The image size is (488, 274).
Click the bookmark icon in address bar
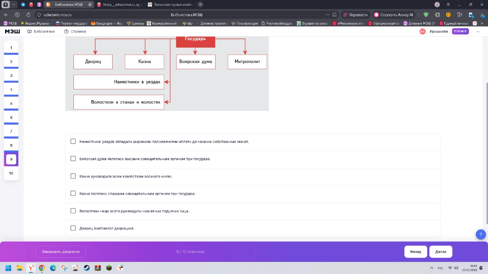click(x=334, y=15)
